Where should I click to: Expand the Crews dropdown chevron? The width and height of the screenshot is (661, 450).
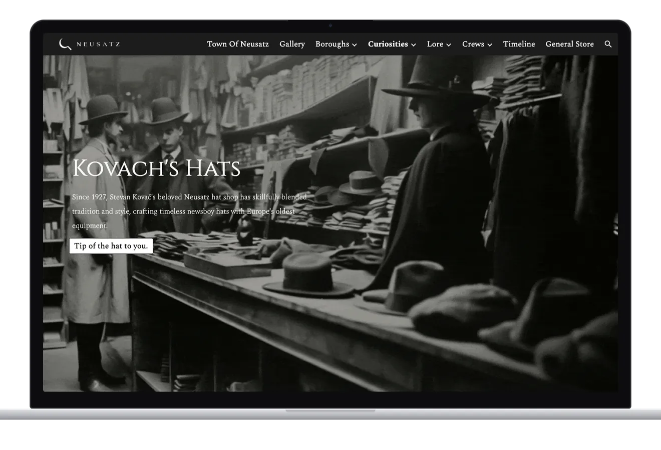pos(490,45)
